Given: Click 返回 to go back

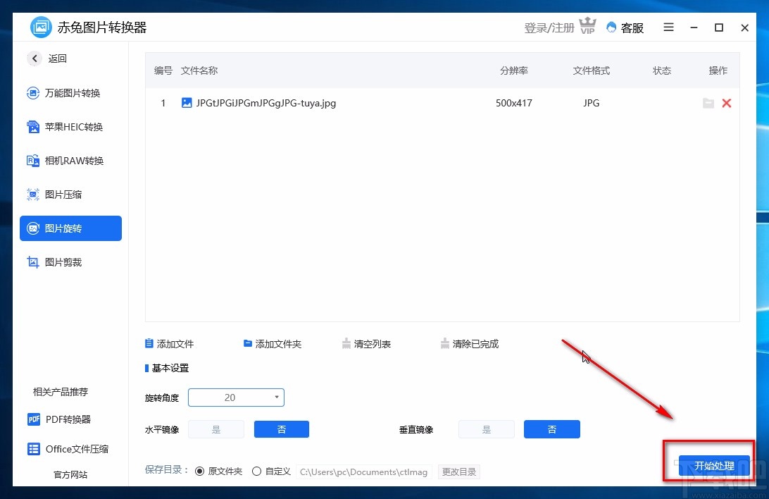Looking at the screenshot, I should 46,58.
